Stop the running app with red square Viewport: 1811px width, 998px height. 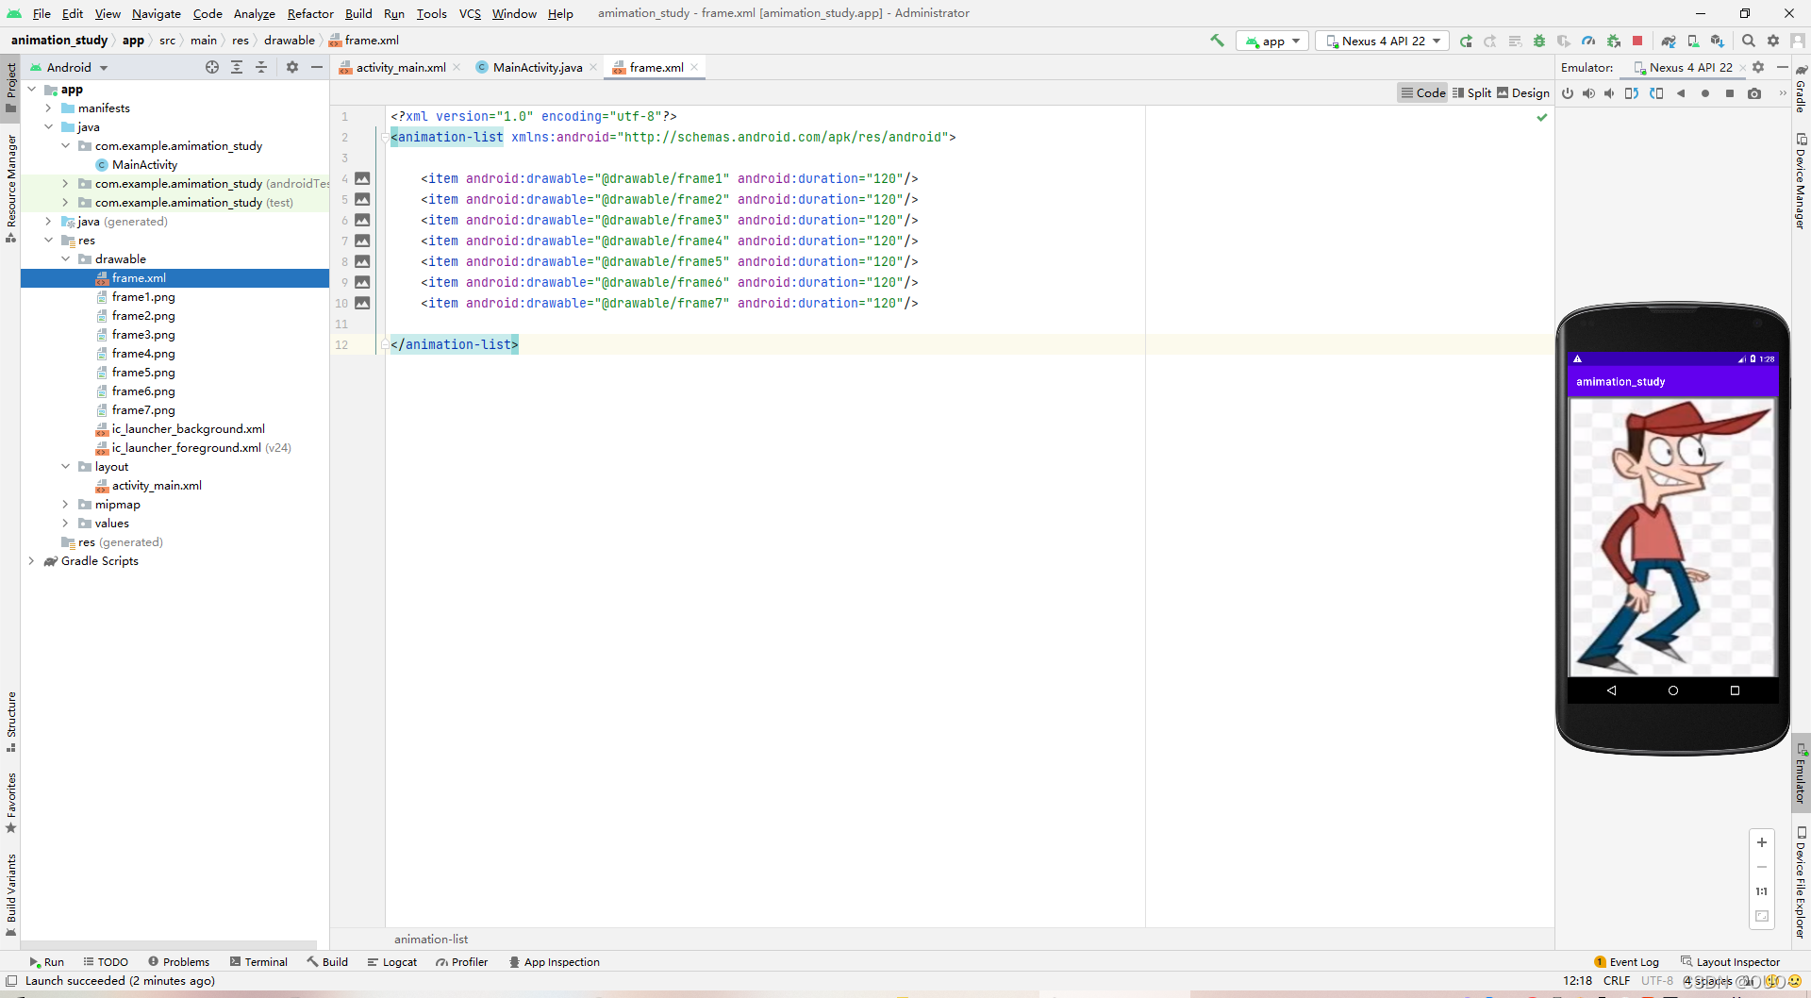1637,41
